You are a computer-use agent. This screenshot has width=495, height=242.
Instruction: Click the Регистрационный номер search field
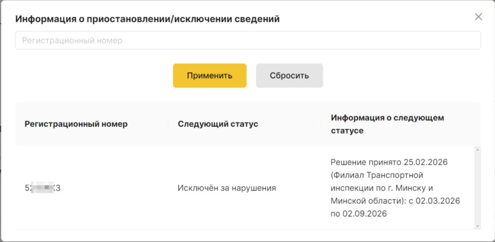247,41
